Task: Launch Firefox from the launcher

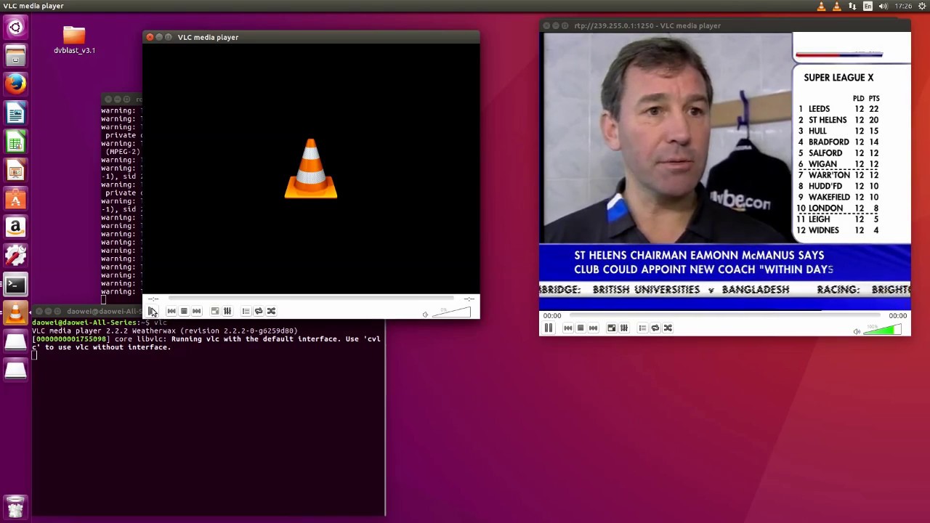Action: (15, 84)
